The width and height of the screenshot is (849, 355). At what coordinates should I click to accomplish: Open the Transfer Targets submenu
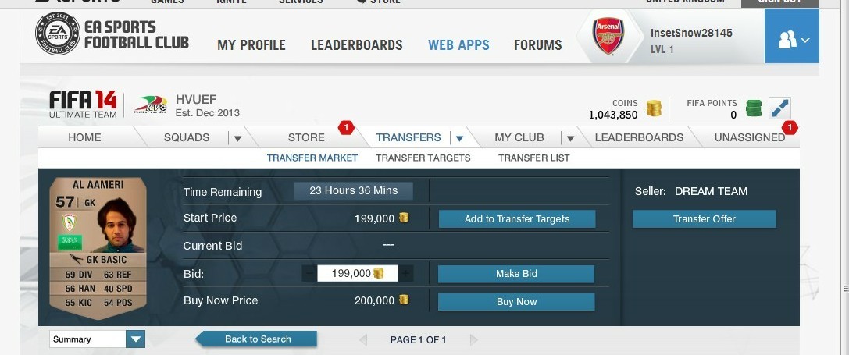[423, 158]
